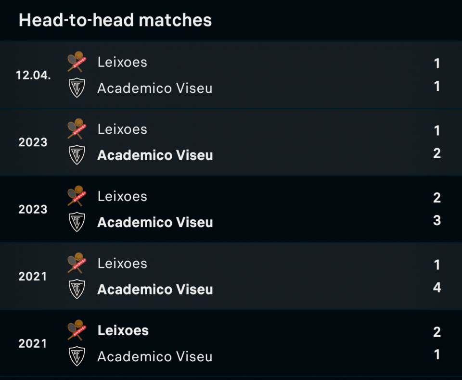Open bold Academico Viseu name in the 1-4 match
The width and height of the screenshot is (462, 380).
click(x=155, y=290)
